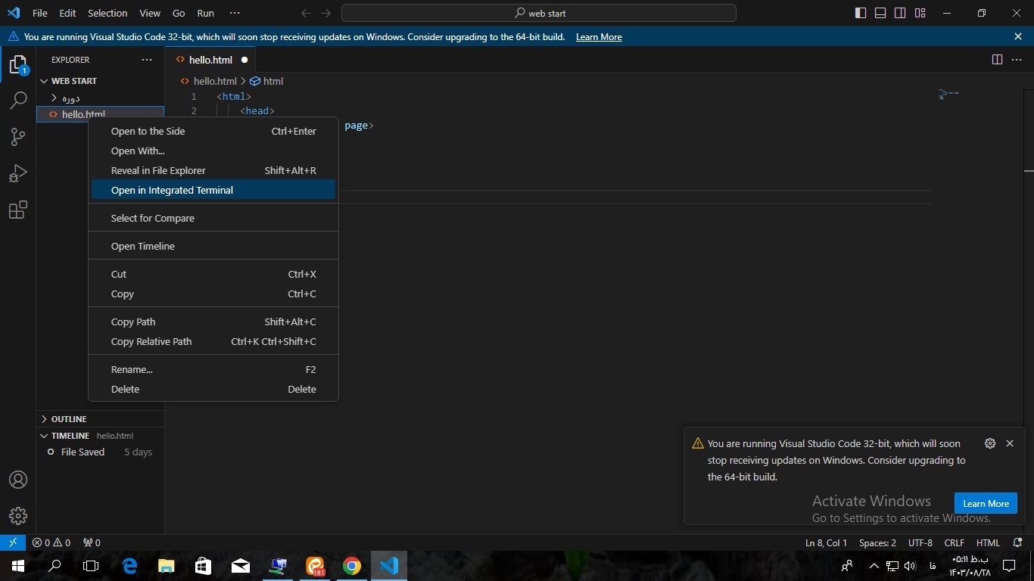Open the Explorer view in the activity bar
The image size is (1034, 581).
18,65
